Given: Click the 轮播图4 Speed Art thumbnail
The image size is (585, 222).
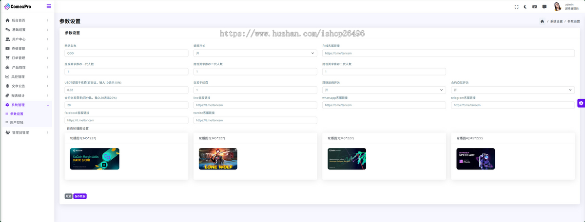Looking at the screenshot, I should (476, 159).
